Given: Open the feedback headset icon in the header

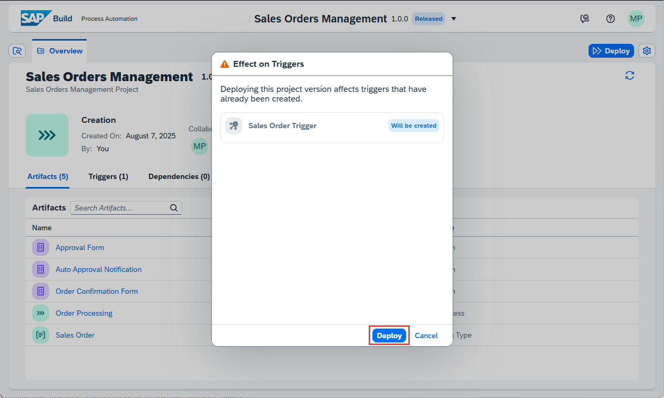Looking at the screenshot, I should 585,19.
